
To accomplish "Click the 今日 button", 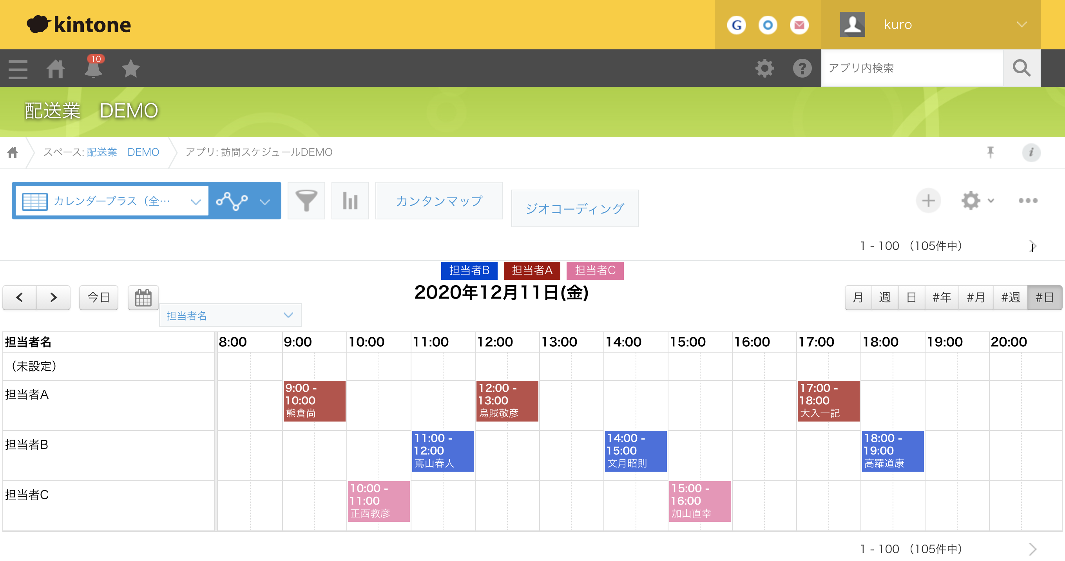I will pos(99,298).
